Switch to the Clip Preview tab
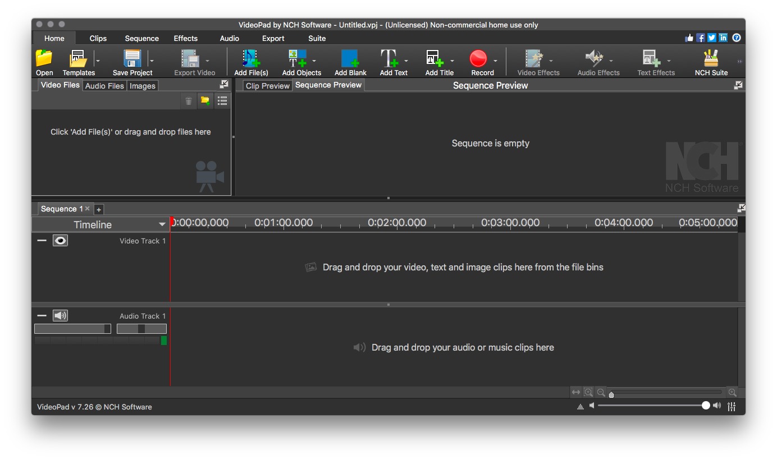 [x=268, y=86]
